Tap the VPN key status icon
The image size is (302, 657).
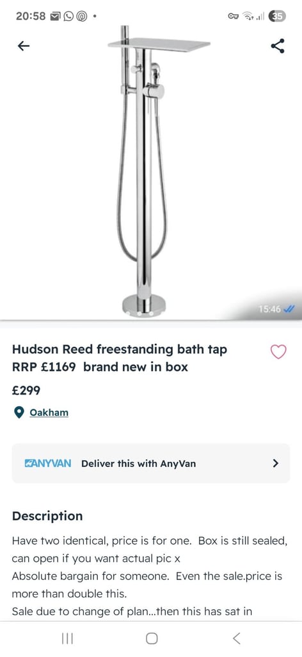point(234,16)
